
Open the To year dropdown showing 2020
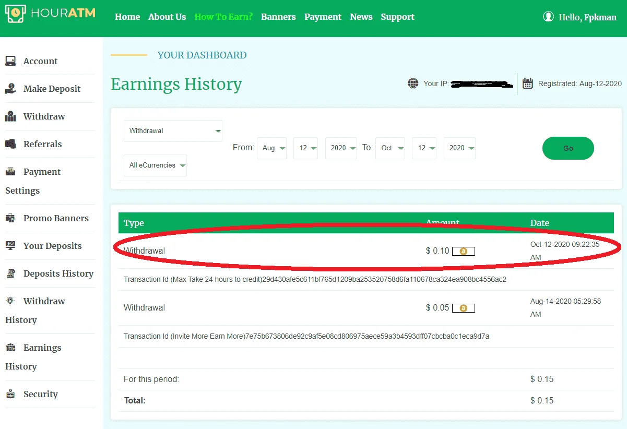pos(459,148)
